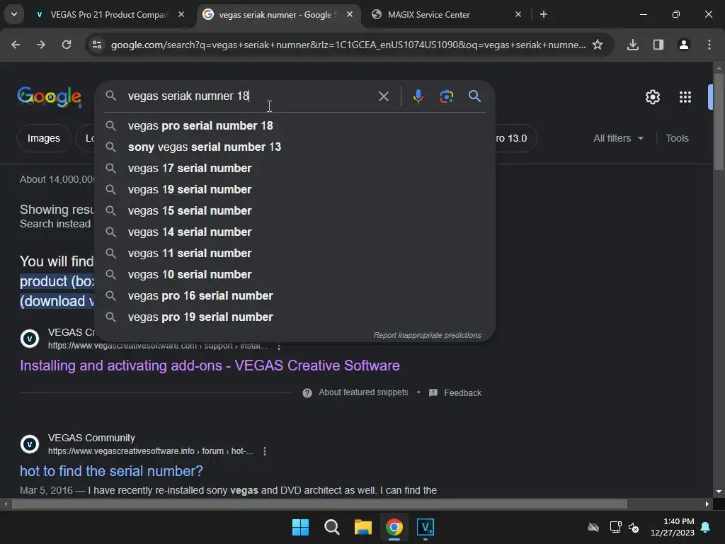
Task: Go to the Google logo homepage
Action: click(x=50, y=96)
